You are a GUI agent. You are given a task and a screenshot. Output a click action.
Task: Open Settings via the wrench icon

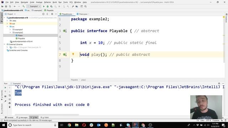[73, 6]
